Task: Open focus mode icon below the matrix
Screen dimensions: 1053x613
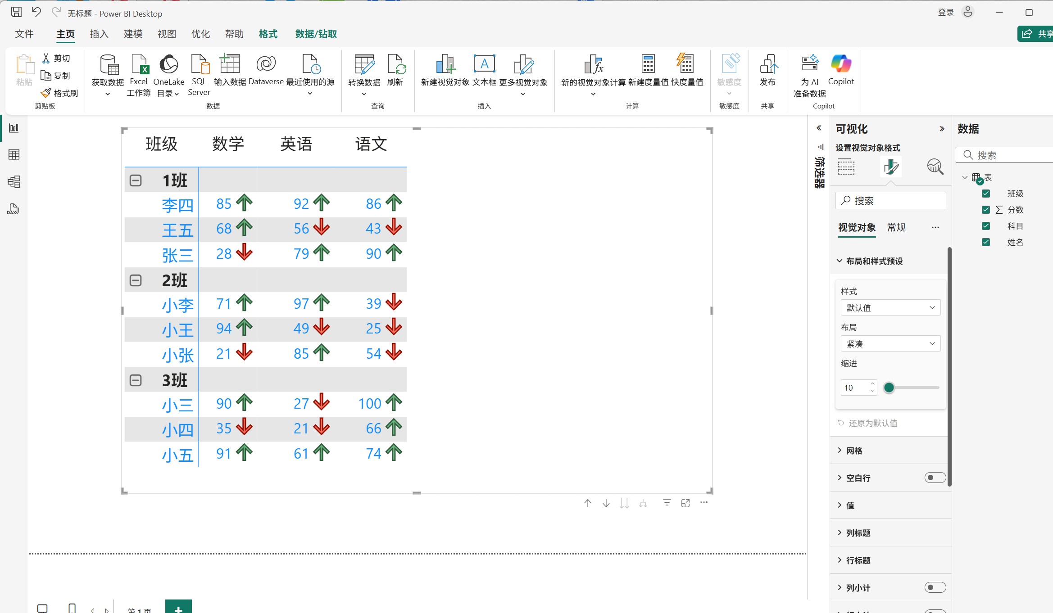Action: coord(685,503)
